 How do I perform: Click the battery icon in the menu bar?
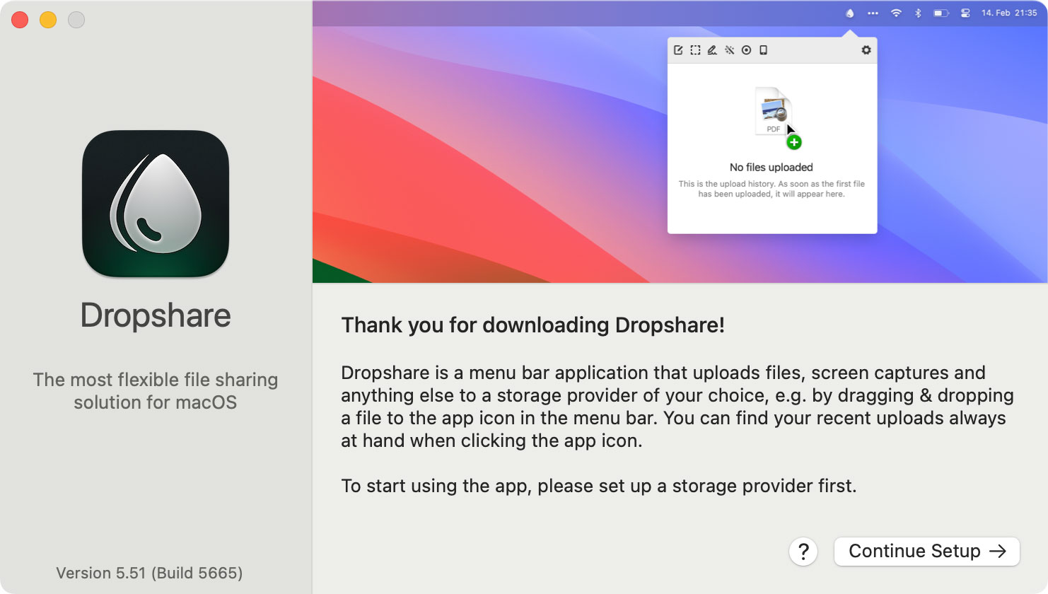941,13
